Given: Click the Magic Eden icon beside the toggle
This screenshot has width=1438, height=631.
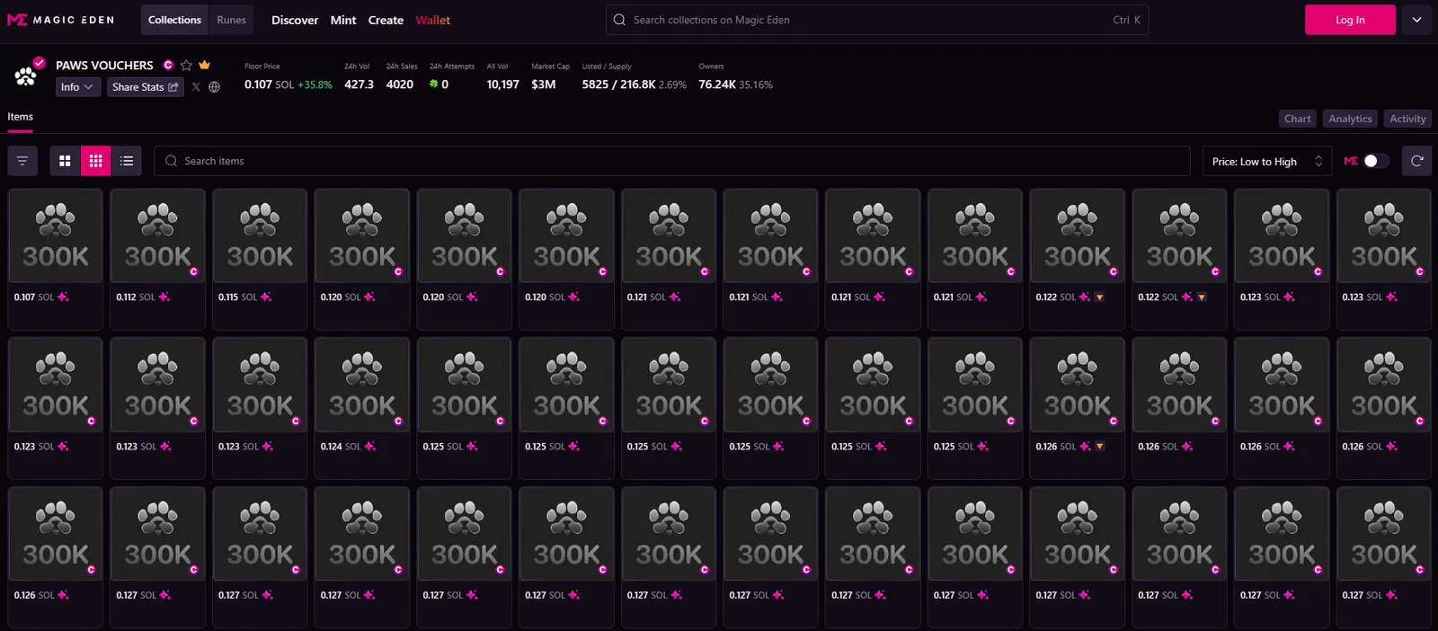Looking at the screenshot, I should [1351, 161].
